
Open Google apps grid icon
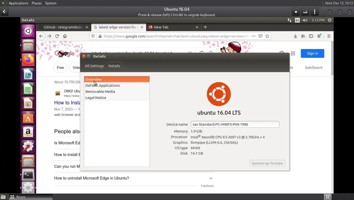(x=293, y=53)
